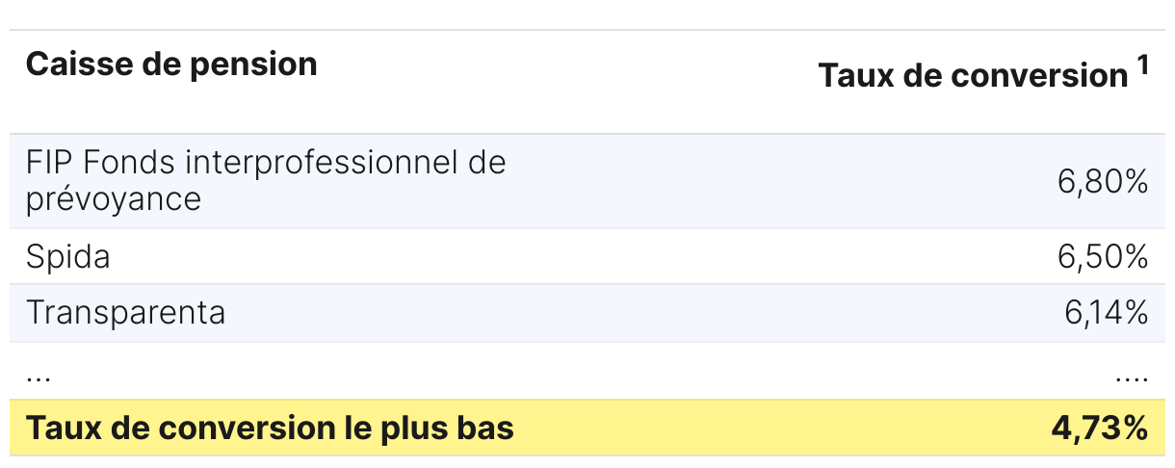Select the Transparenta pension fund row
This screenshot has height=468, width=1175.
[587, 313]
